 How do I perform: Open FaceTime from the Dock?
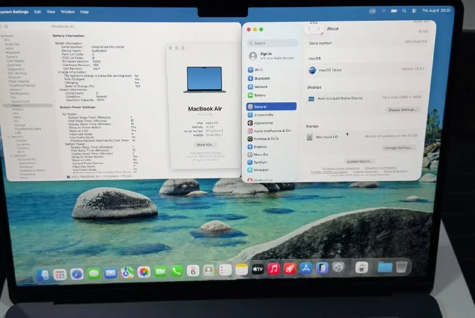pos(160,271)
